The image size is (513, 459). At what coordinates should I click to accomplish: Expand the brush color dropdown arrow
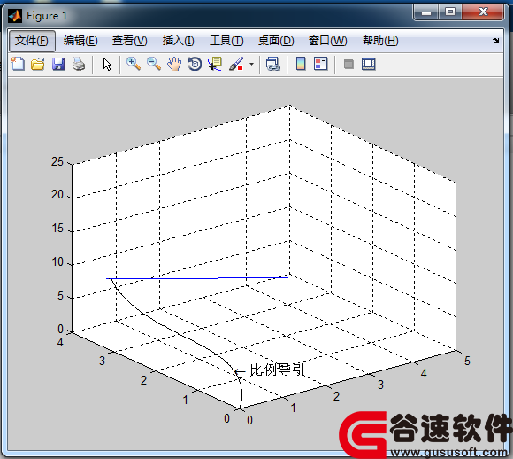coord(251,64)
